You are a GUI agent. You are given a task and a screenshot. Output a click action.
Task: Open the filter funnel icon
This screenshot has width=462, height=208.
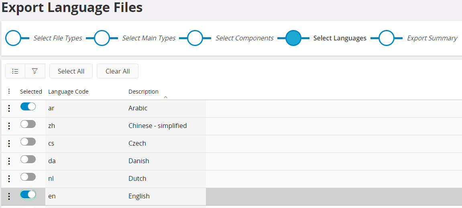35,71
